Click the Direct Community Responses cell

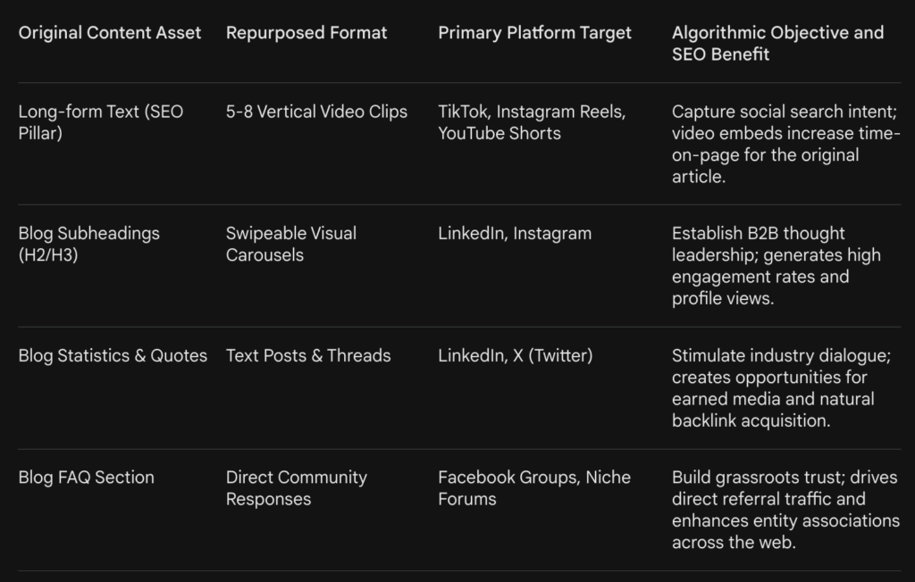point(296,488)
